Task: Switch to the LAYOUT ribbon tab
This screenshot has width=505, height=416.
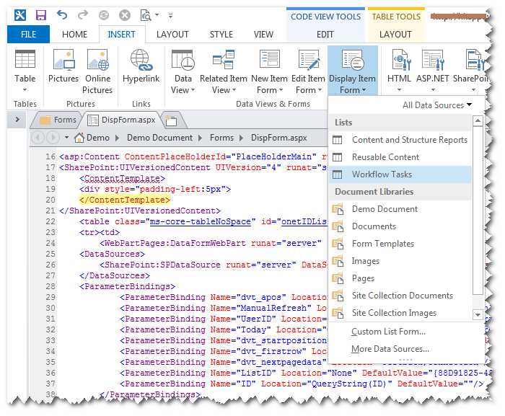Action: point(172,34)
